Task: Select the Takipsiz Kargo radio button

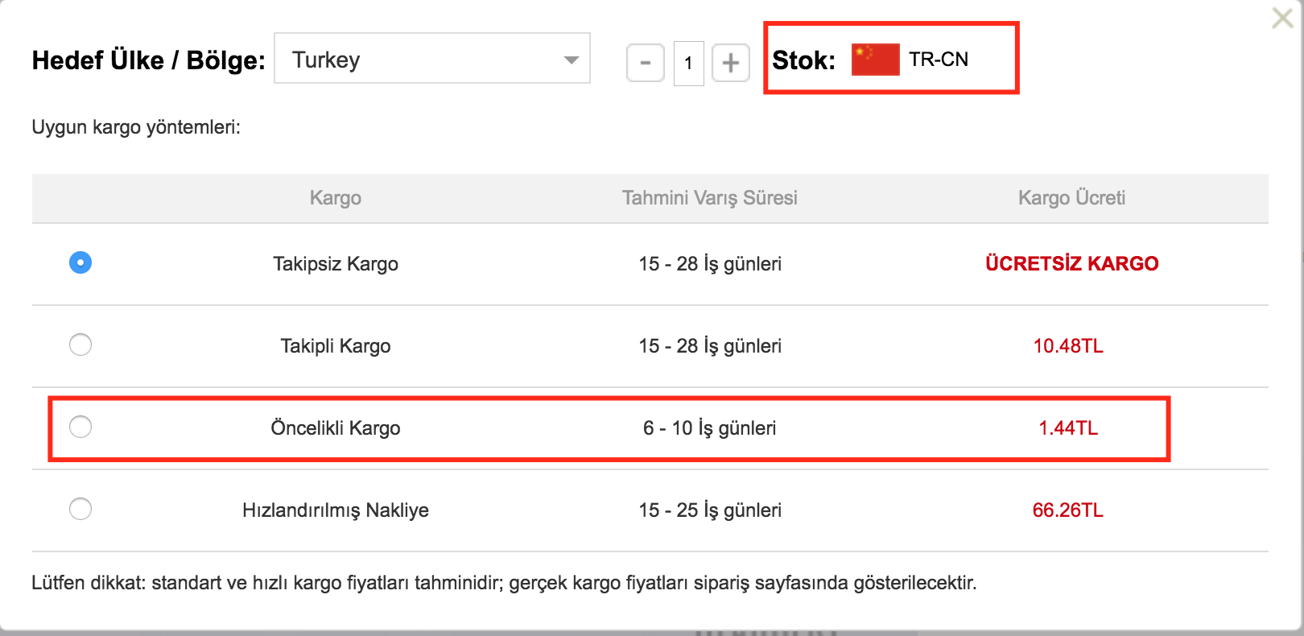Action: (80, 262)
